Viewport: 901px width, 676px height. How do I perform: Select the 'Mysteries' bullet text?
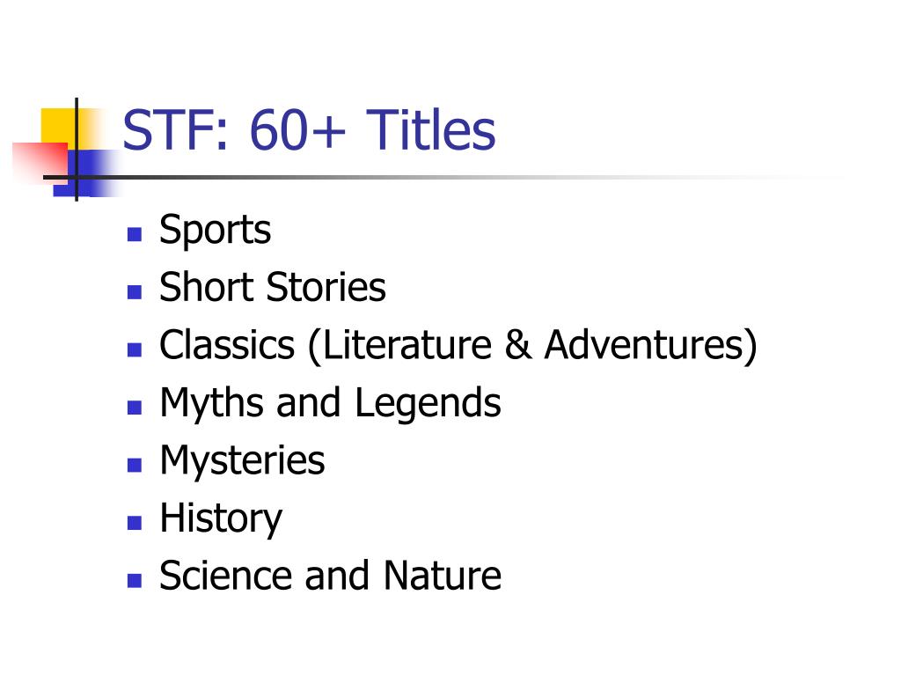[x=242, y=461]
